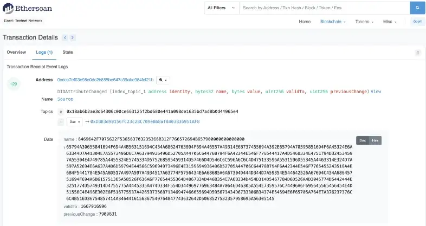Switch to the State tab
Screen dimensions: 426x226
pos(68,52)
